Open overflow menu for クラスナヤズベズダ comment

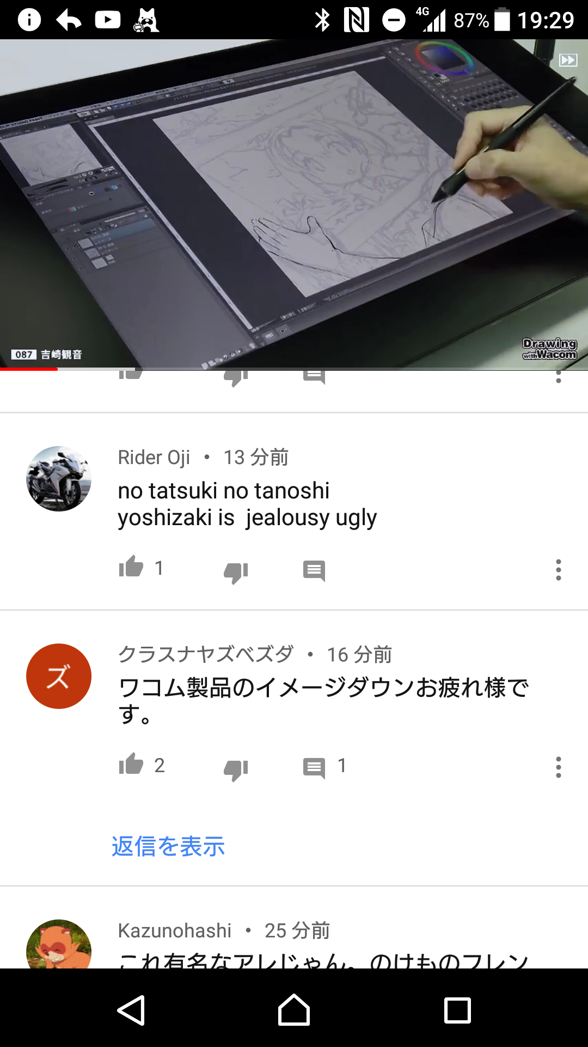(558, 767)
